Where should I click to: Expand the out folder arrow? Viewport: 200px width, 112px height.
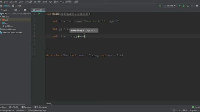(x=1, y=20)
